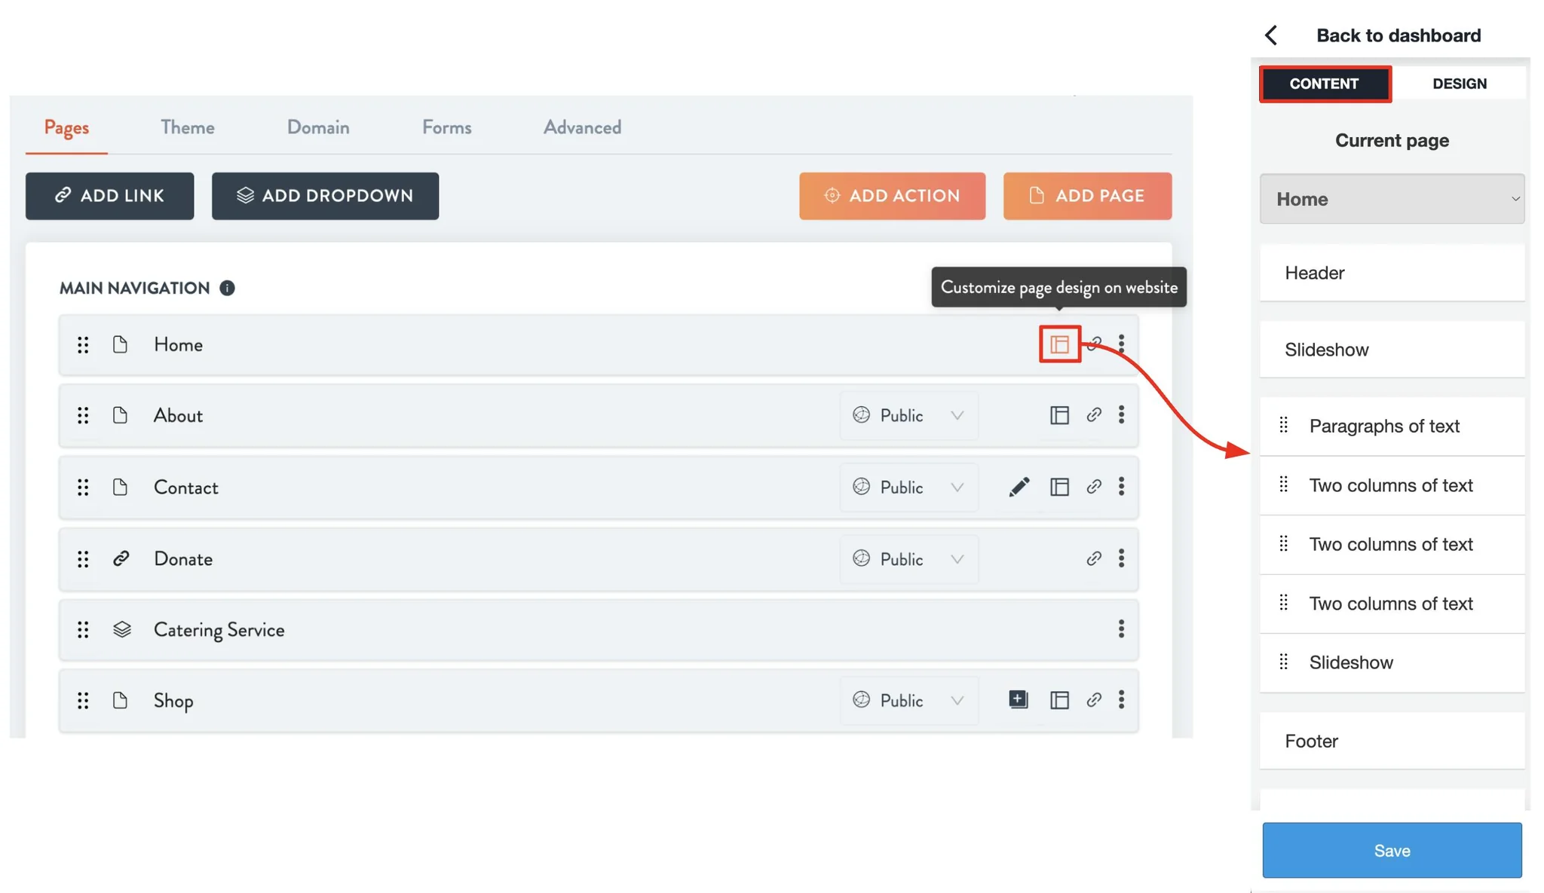Image resolution: width=1544 pixels, height=893 pixels.
Task: Select the Pages tab
Action: (66, 127)
